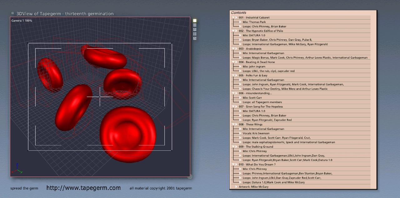Switch to the two-row split layout icon
This screenshot has height=198, width=400.
point(195,25)
